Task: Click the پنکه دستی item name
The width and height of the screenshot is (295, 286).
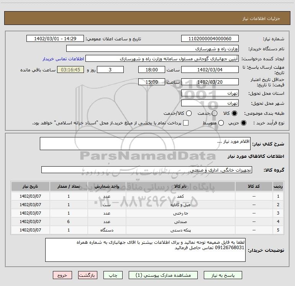Action: (x=180, y=230)
